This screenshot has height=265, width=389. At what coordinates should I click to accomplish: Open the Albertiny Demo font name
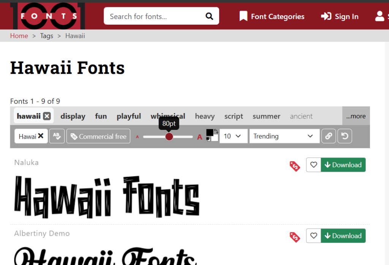tap(42, 233)
